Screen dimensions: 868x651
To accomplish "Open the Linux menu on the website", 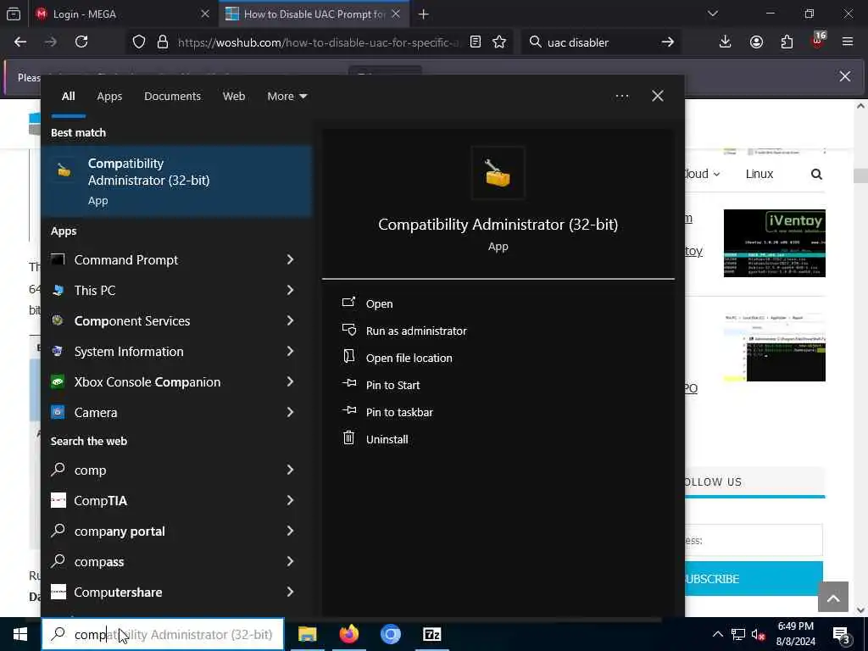I will tap(759, 174).
